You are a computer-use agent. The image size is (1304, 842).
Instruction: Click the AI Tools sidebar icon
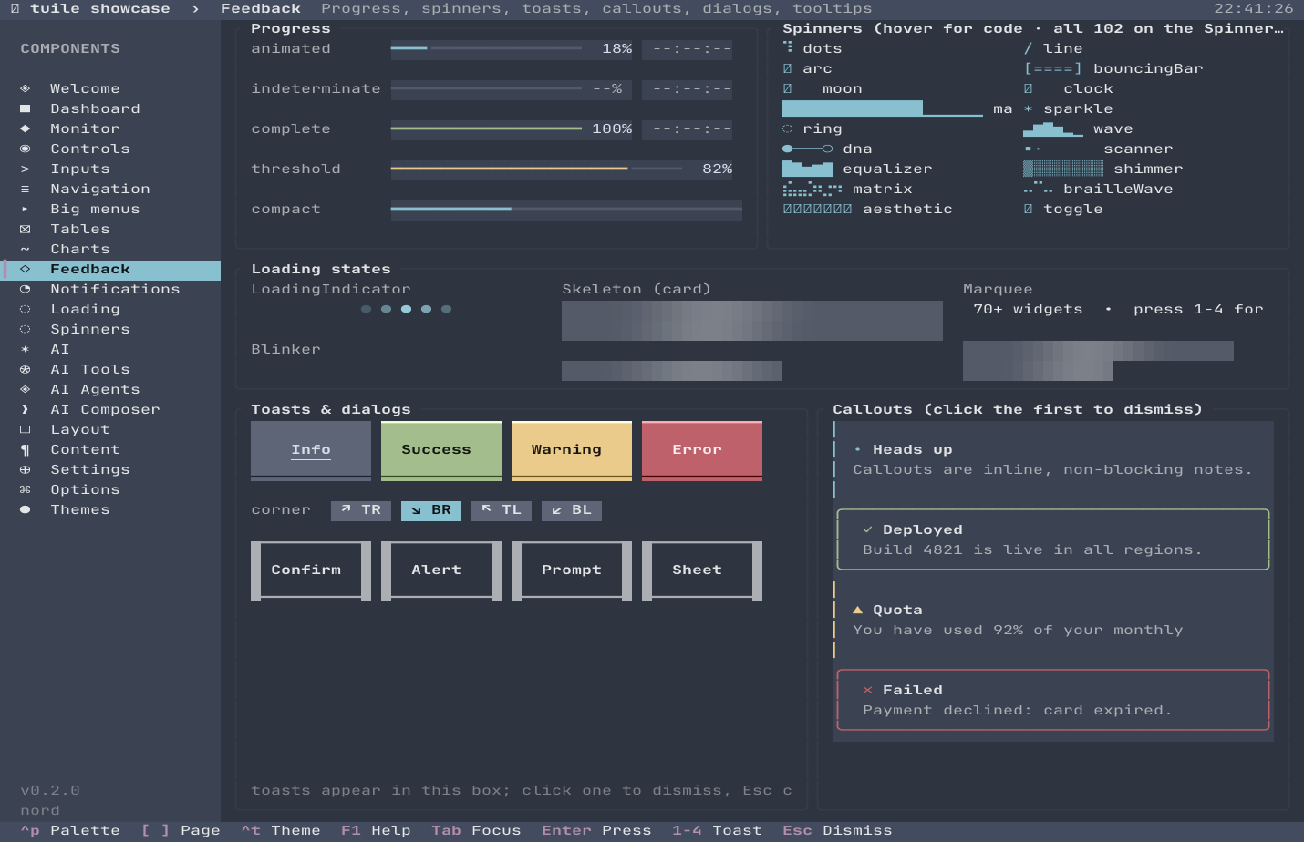coord(26,369)
